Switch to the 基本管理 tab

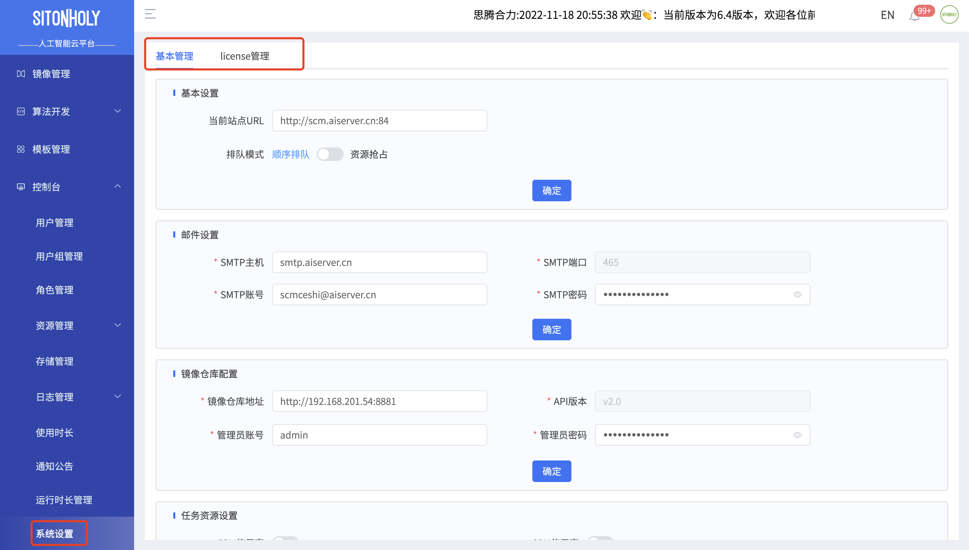point(174,56)
